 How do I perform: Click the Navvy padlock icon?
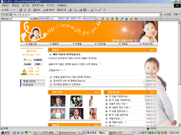pos(112,19)
